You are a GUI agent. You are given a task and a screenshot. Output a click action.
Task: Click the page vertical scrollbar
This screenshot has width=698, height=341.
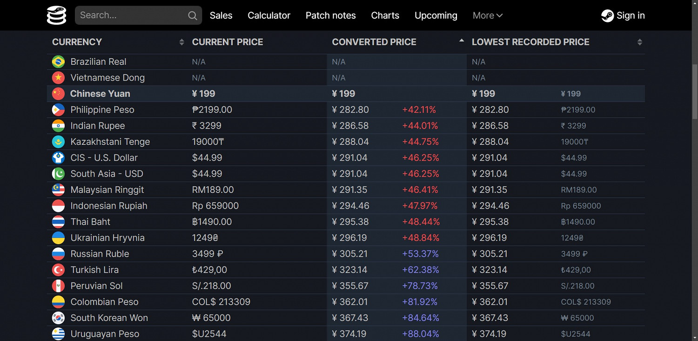click(x=695, y=93)
